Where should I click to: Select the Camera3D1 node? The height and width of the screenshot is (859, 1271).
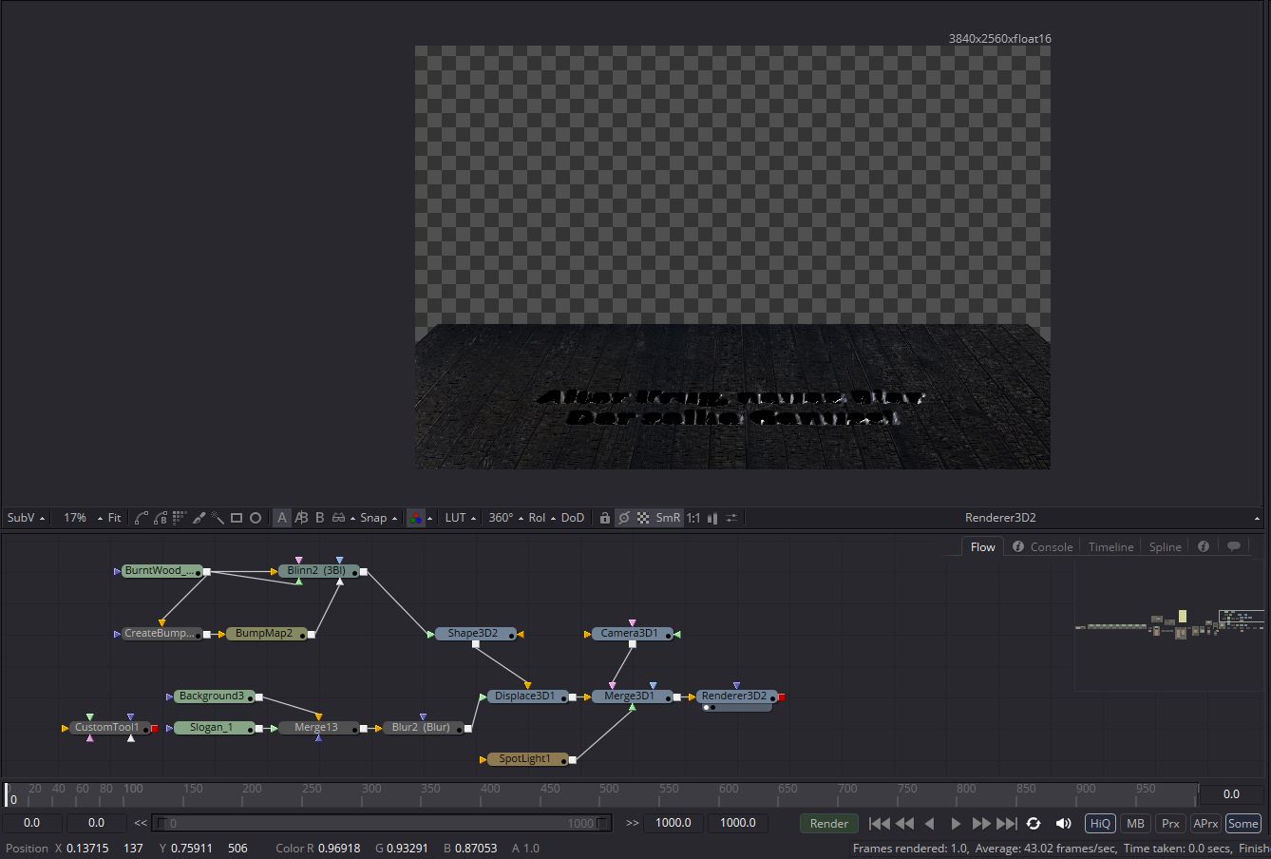[631, 634]
